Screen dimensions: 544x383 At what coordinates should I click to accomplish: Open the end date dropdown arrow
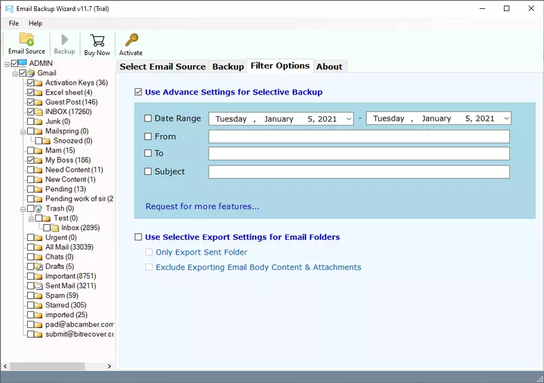tap(506, 119)
